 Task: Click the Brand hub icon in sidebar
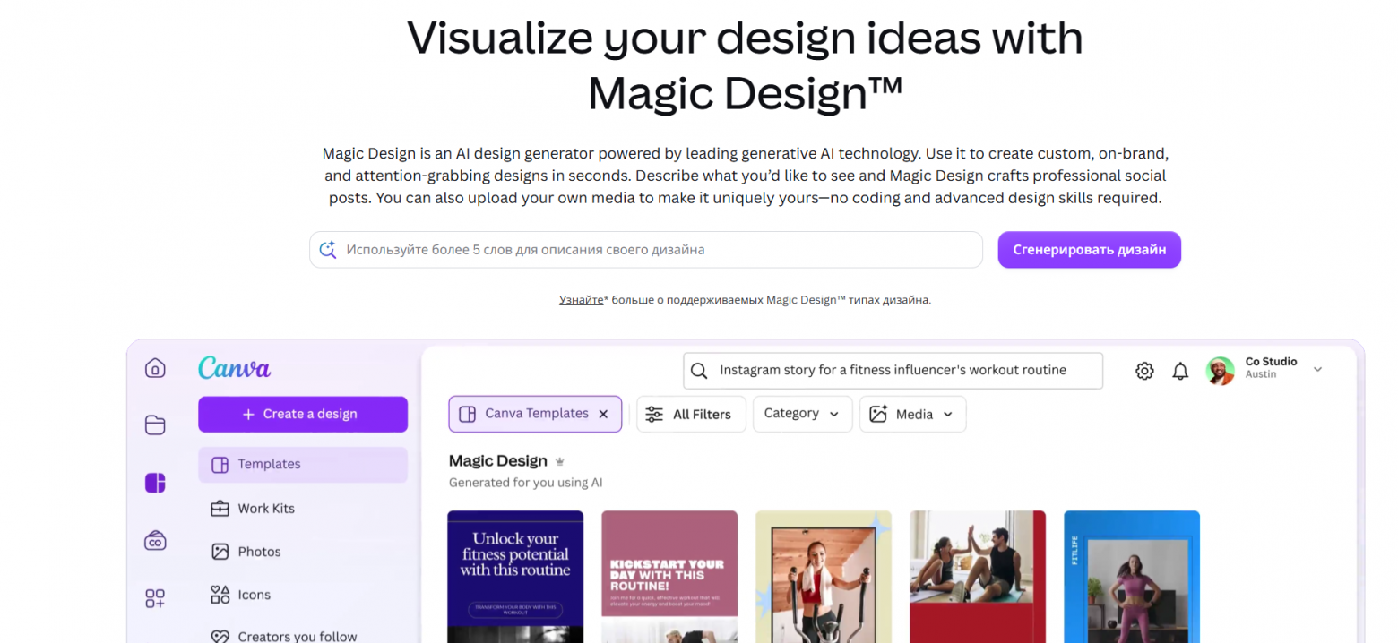click(155, 541)
